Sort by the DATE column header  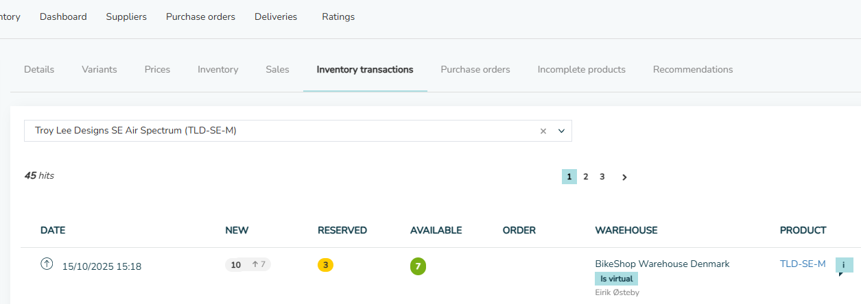pos(53,230)
